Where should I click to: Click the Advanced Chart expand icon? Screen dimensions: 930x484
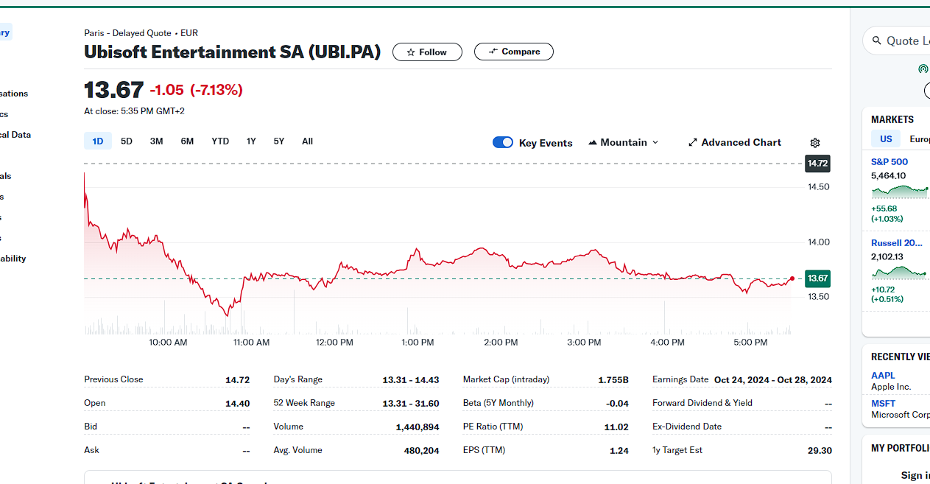click(692, 142)
